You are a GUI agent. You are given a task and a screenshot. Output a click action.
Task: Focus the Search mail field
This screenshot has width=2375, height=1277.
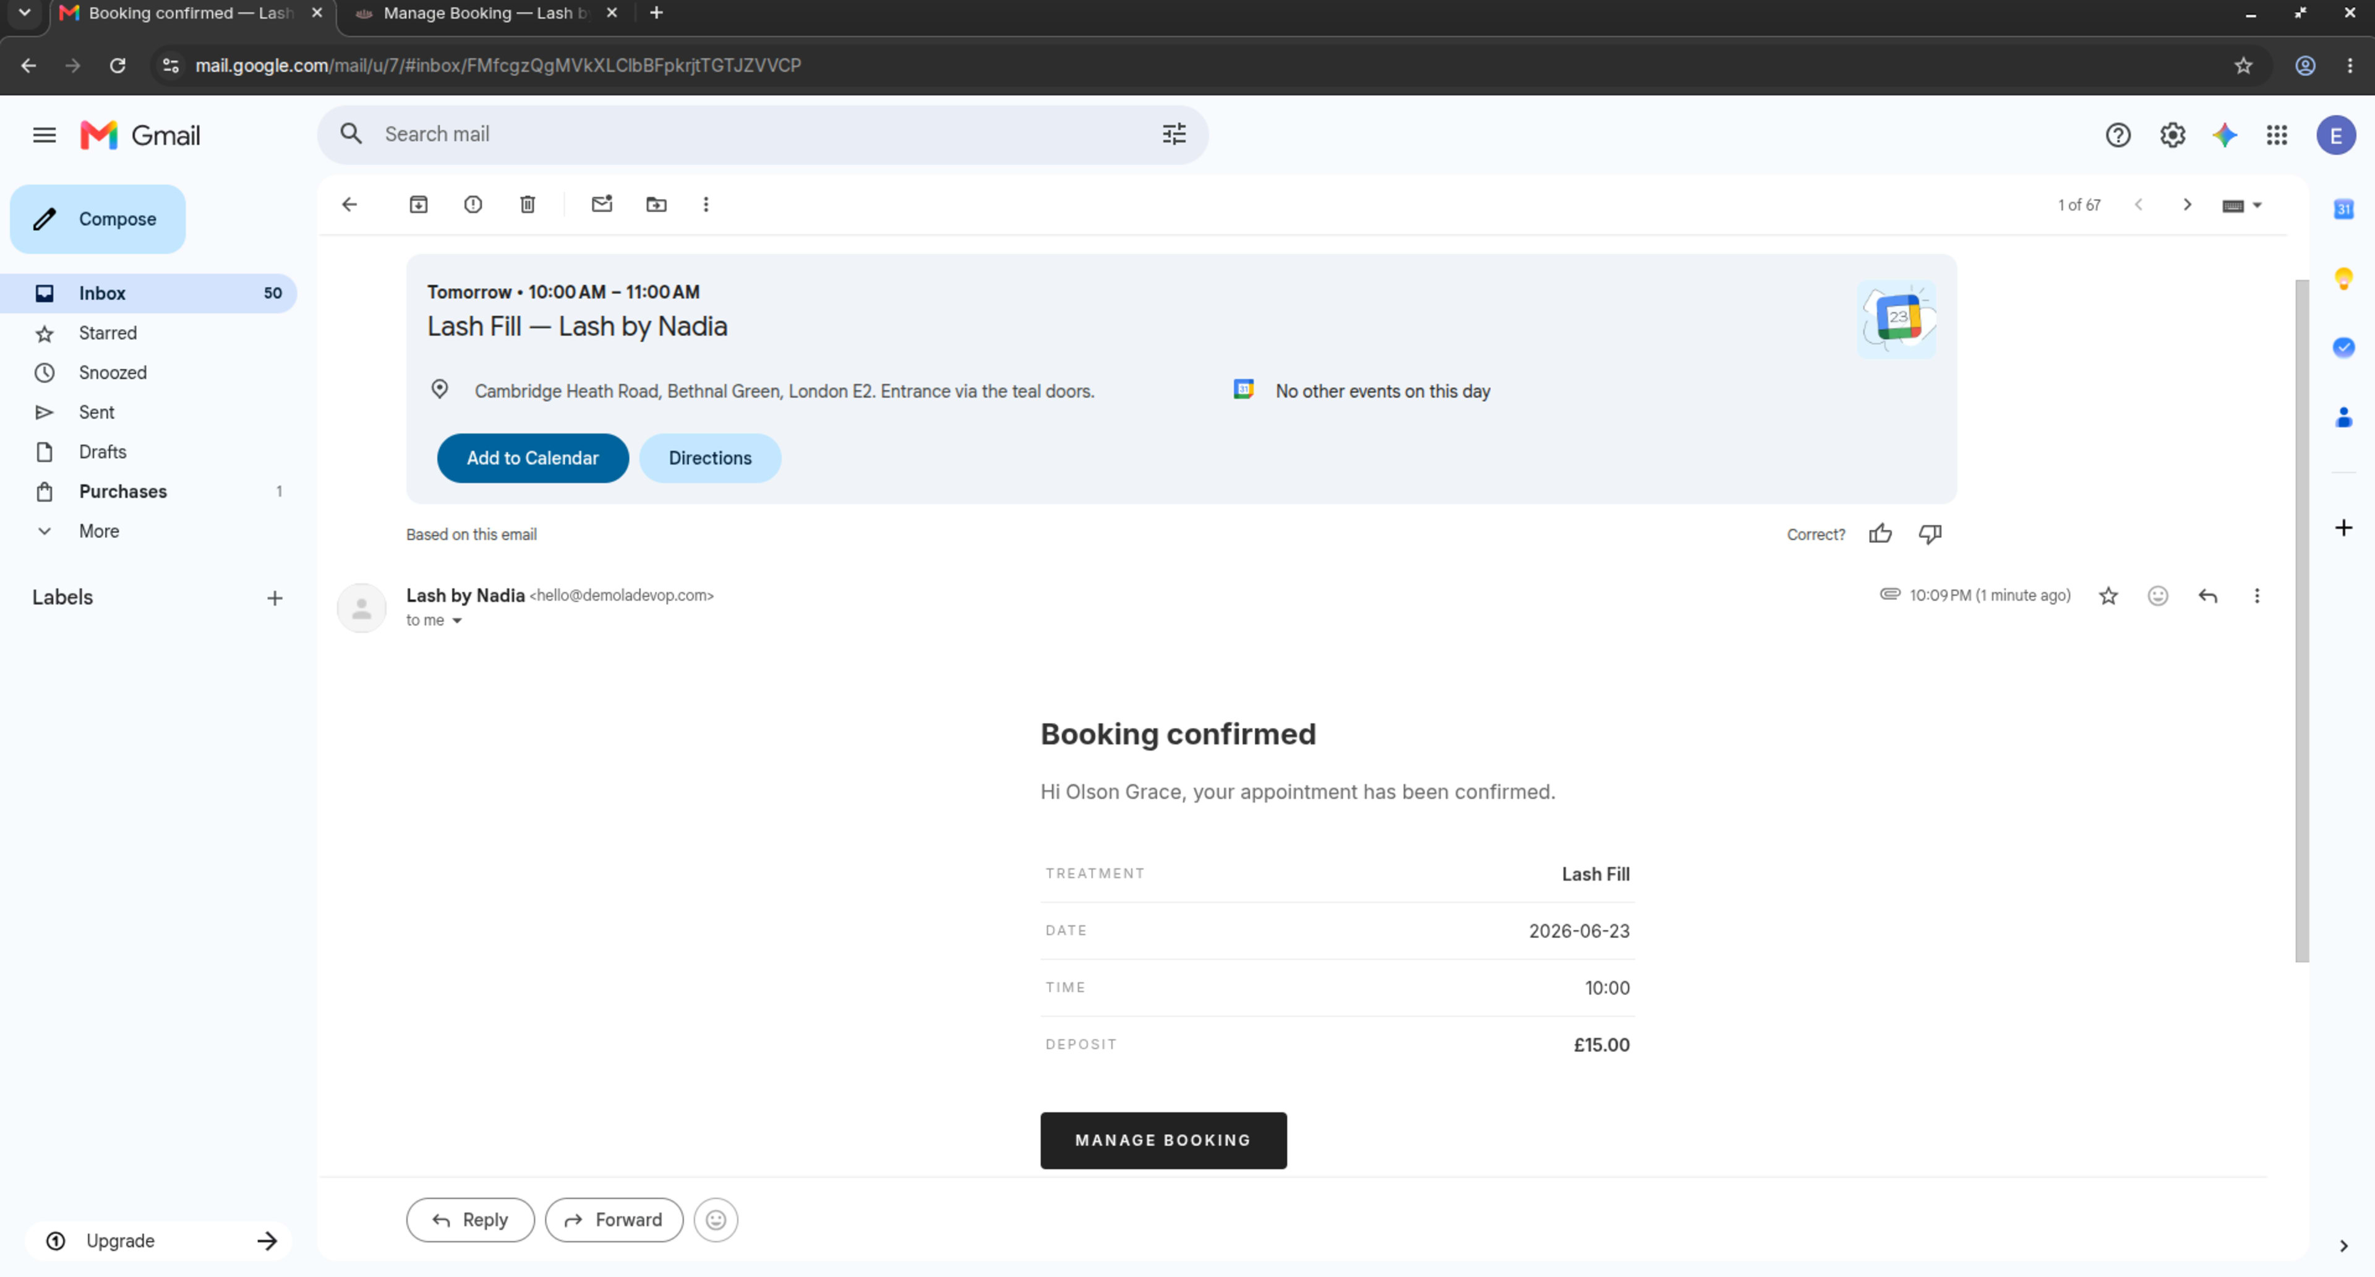coord(763,135)
